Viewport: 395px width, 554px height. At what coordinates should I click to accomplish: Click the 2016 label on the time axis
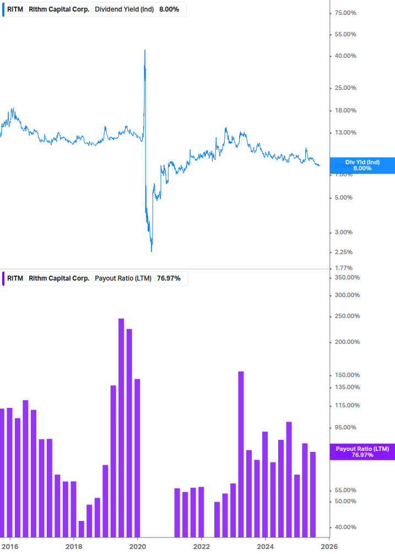pyautogui.click(x=10, y=547)
